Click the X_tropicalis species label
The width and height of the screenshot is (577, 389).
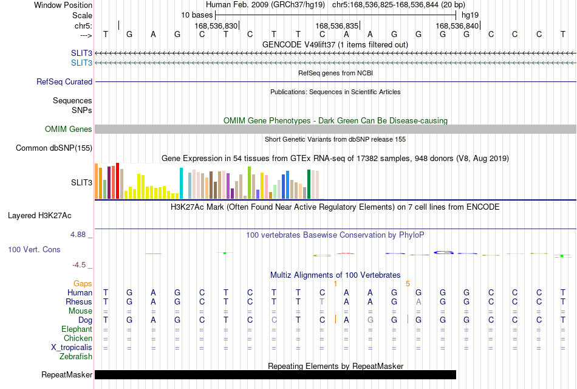72,348
